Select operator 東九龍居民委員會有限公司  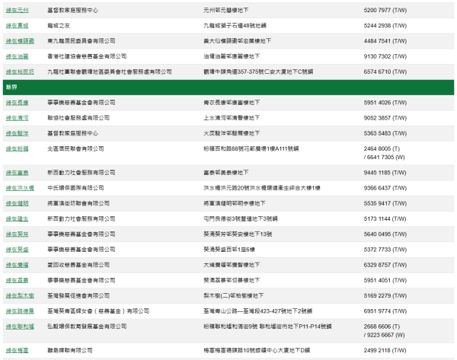(81, 41)
